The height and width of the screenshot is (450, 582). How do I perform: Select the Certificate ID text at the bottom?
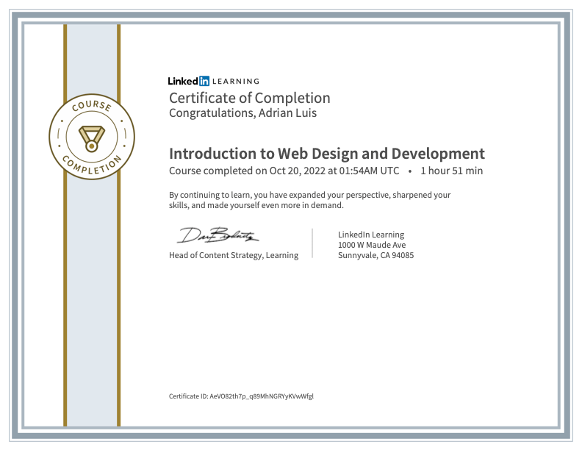pyautogui.click(x=241, y=396)
